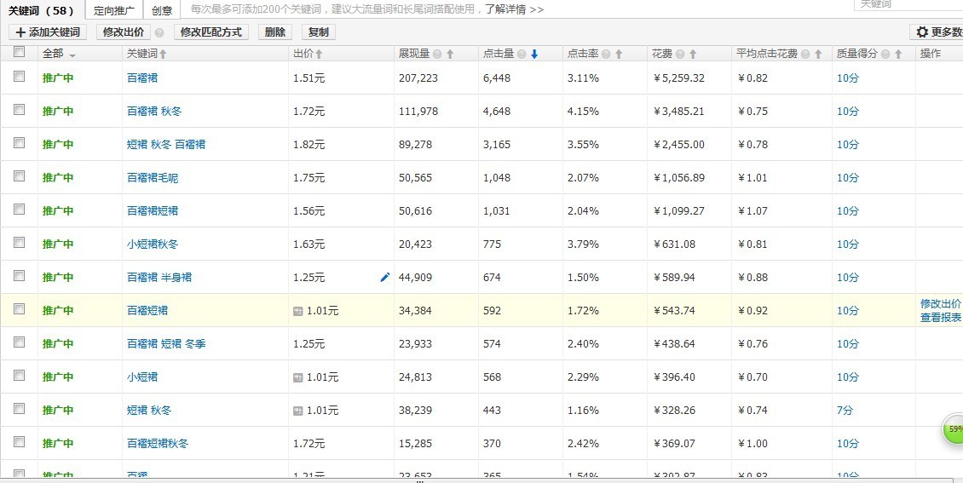Click the bid icon before 1.01元 in 短裙 秋冬 row
Screen dimensions: 963x483
(x=298, y=411)
